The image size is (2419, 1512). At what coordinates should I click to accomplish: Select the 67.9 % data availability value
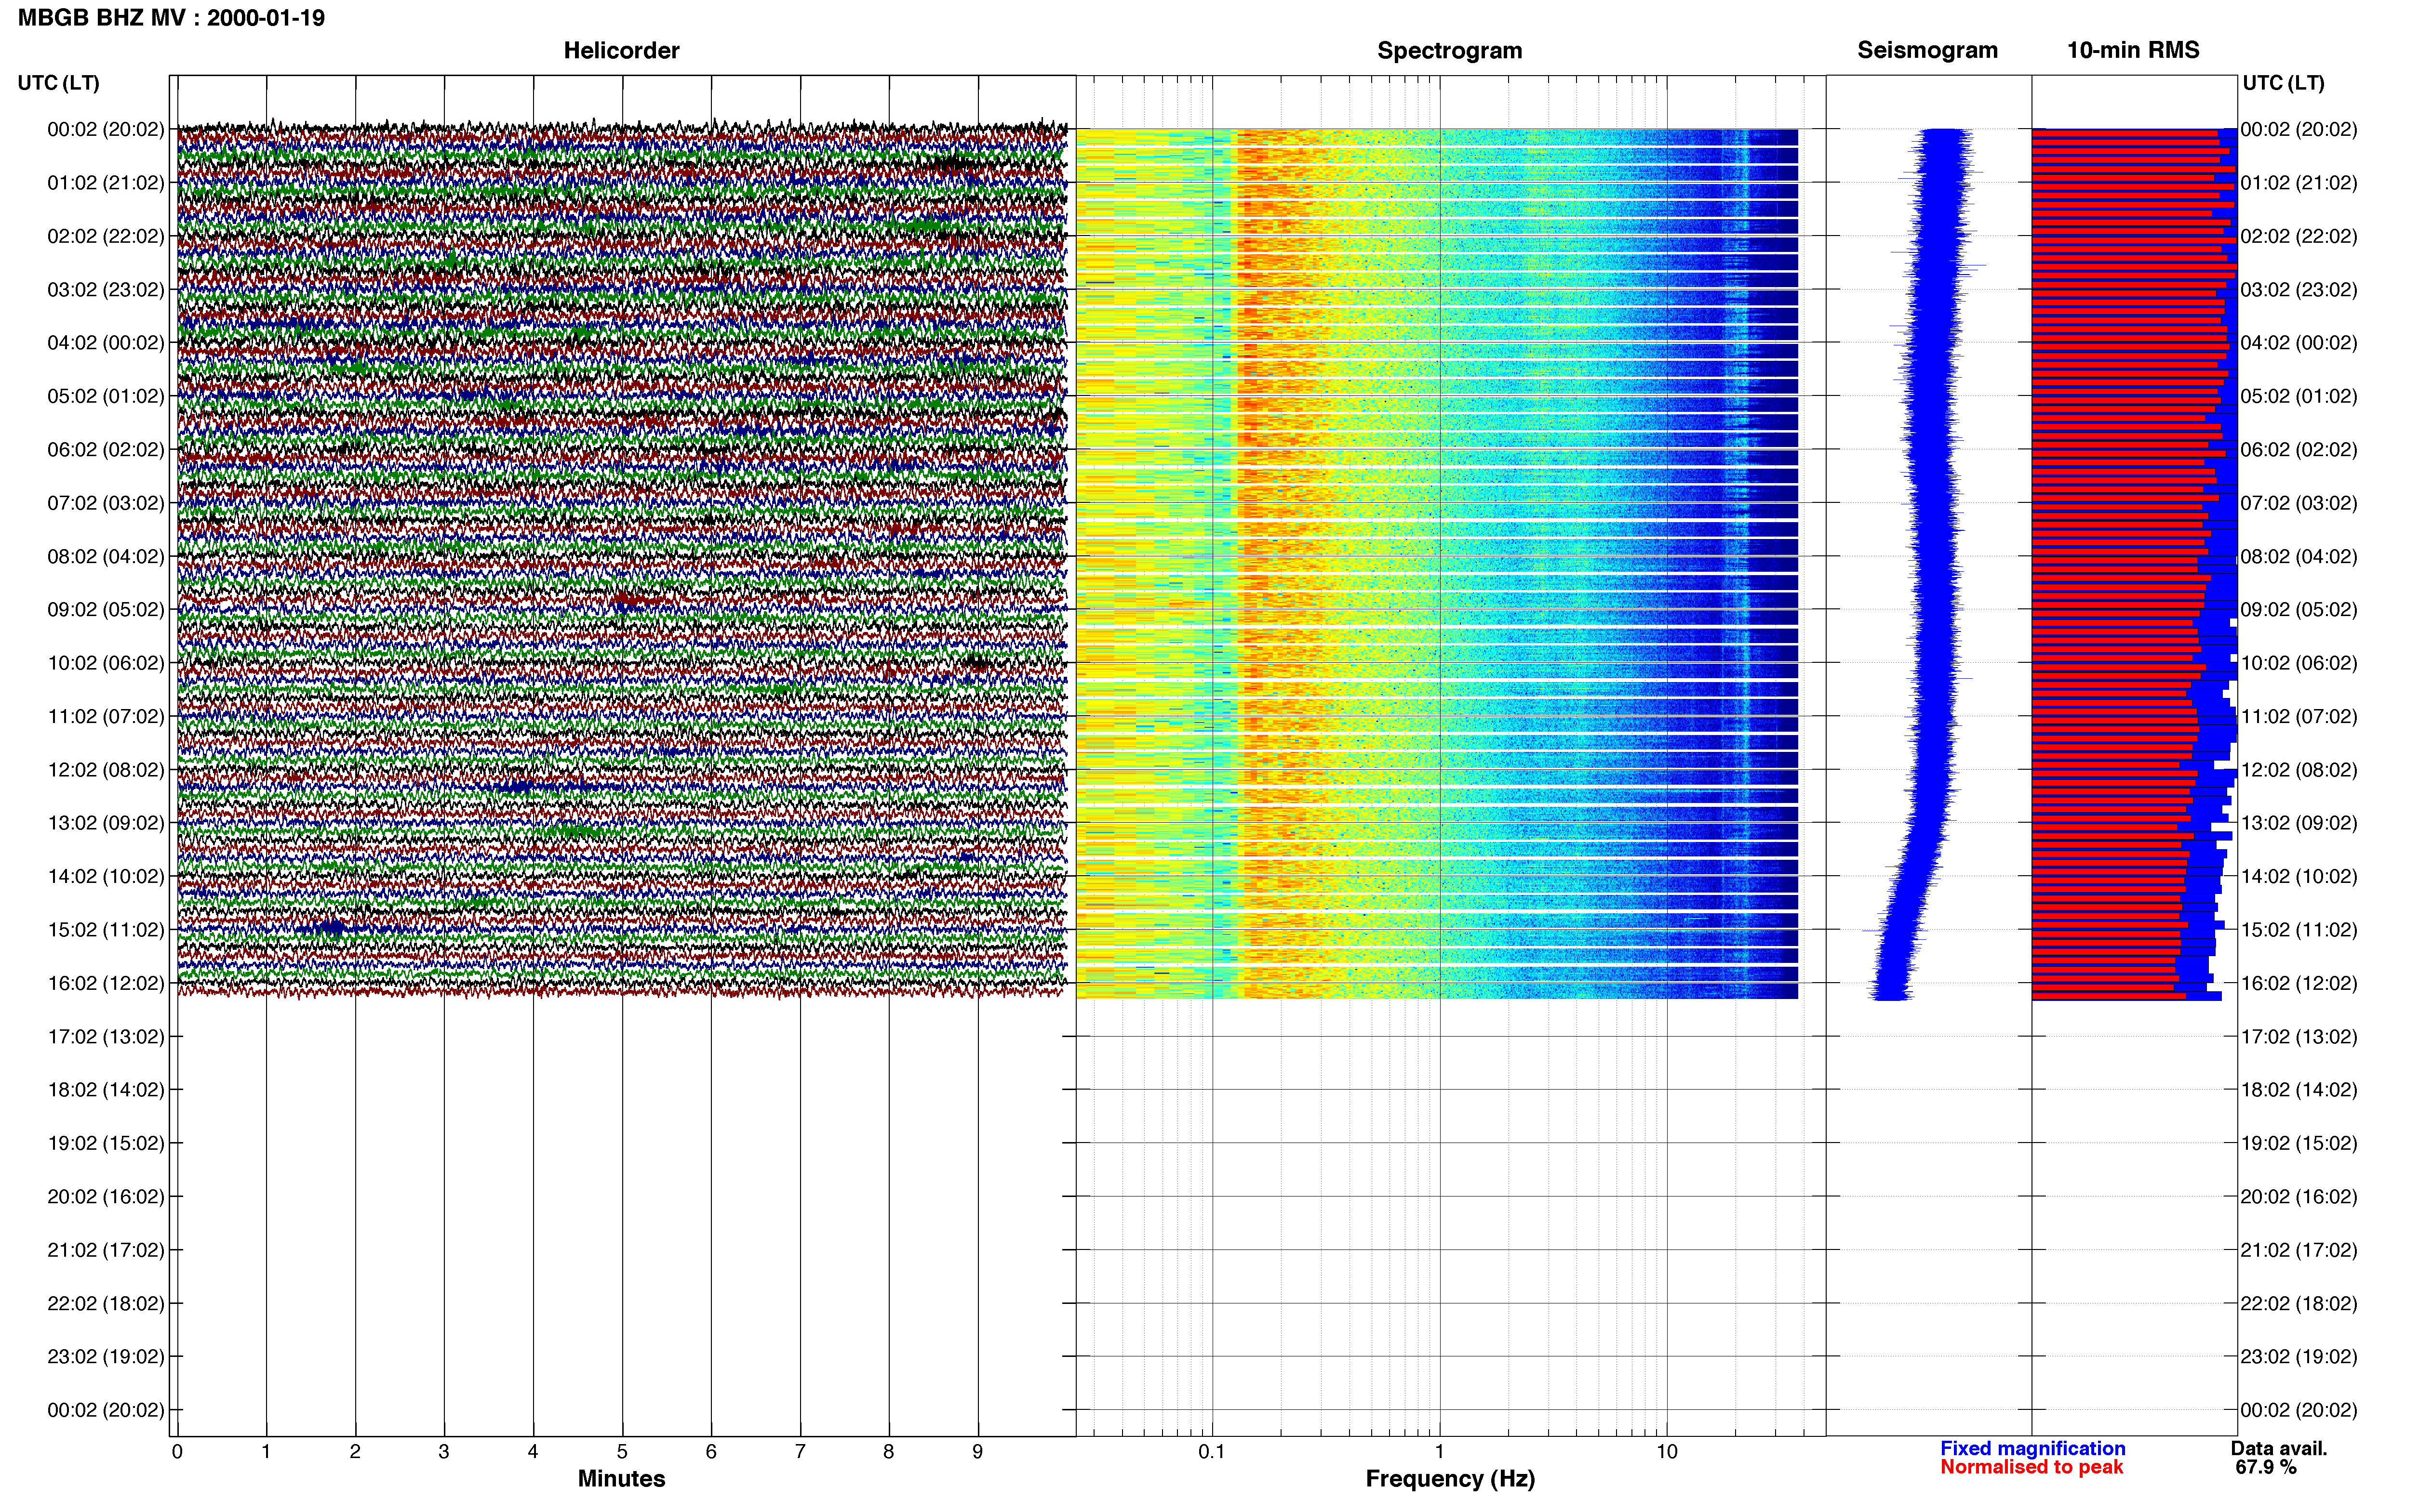(2266, 1467)
